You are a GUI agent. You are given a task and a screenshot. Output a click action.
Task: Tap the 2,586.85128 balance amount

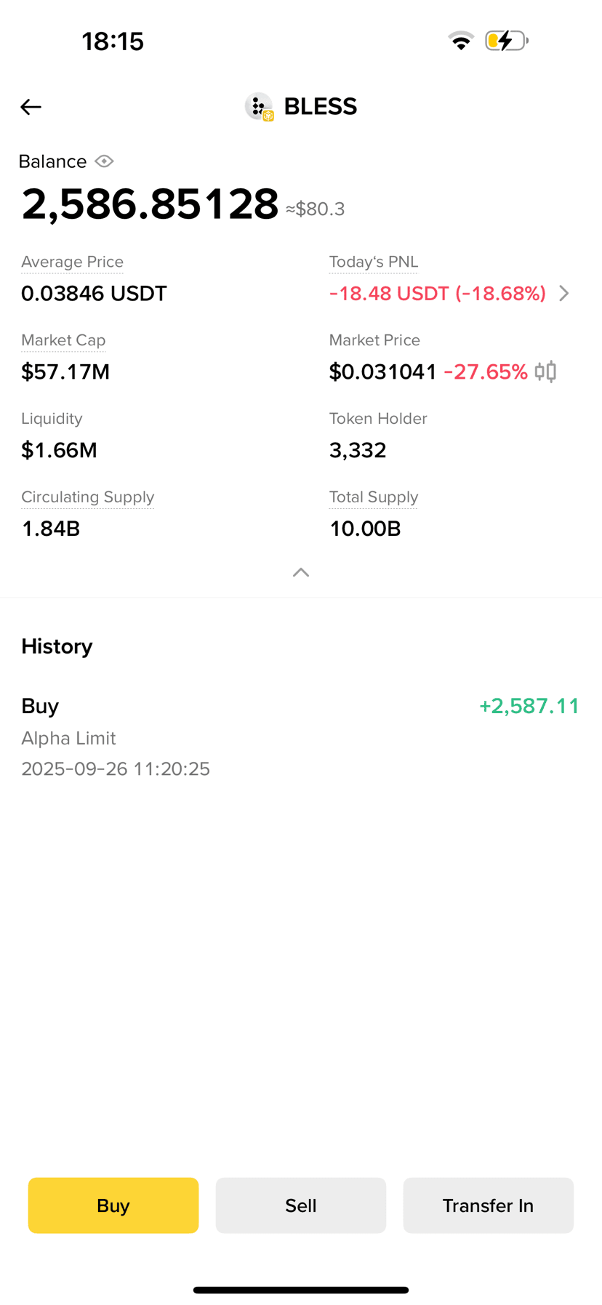pos(150,204)
